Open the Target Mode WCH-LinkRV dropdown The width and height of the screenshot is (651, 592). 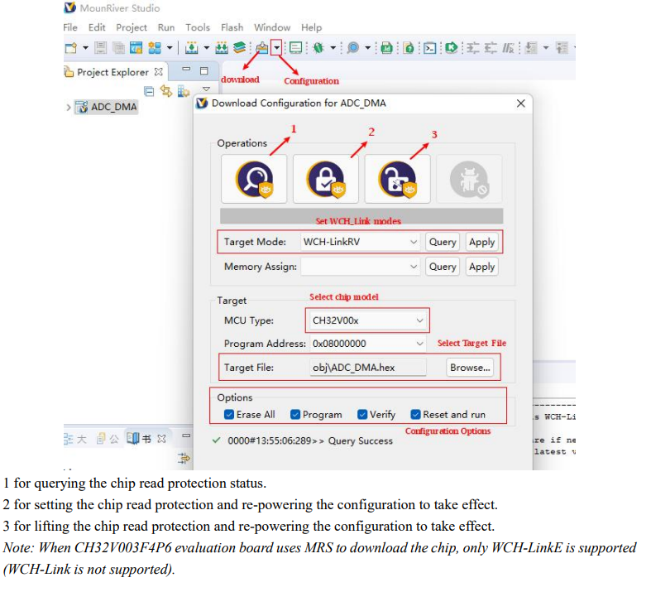[x=361, y=242]
